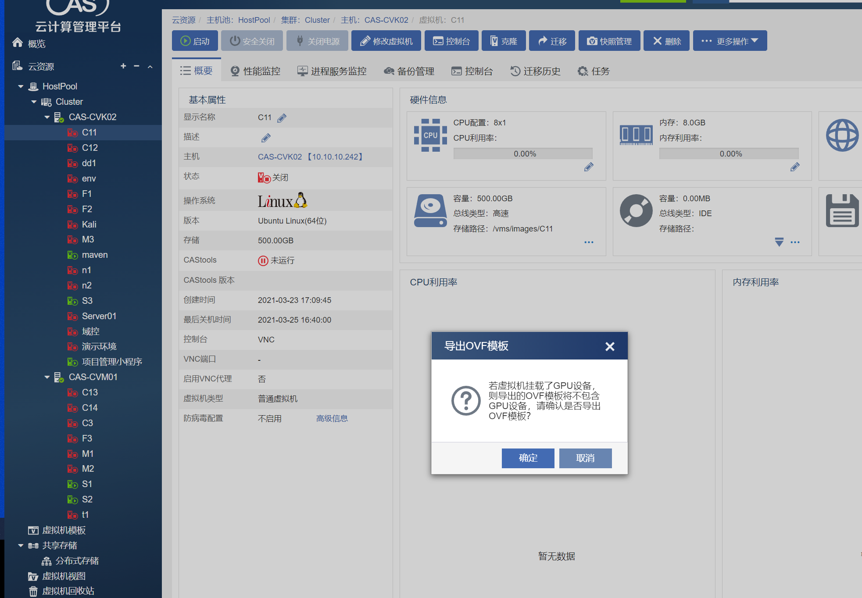Image resolution: width=862 pixels, height=598 pixels.
Task: Cancel the OVF export dialog
Action: point(585,458)
